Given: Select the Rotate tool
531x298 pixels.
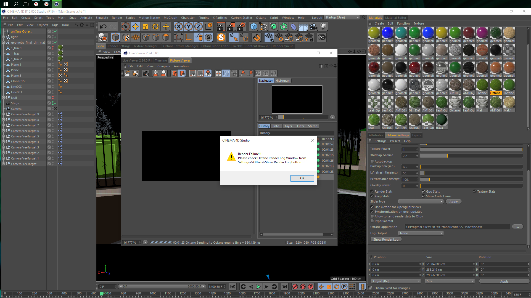Looking at the screenshot, I should point(155,26).
